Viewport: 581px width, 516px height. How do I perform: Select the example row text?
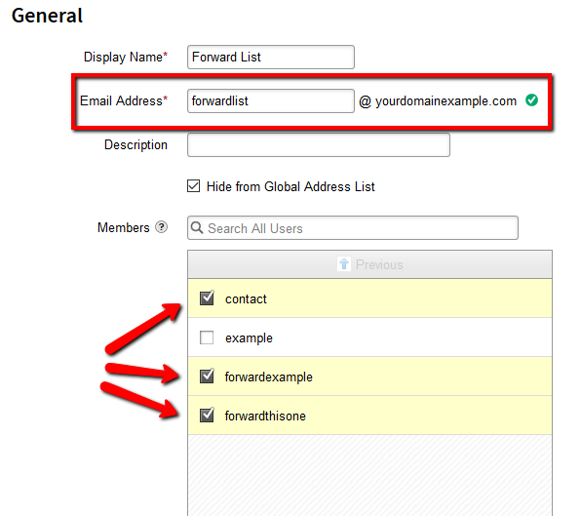pos(249,338)
